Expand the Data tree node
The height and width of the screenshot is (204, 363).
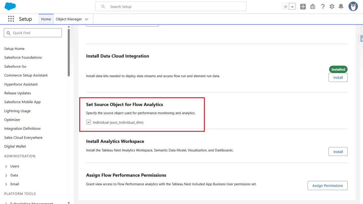tap(6, 175)
